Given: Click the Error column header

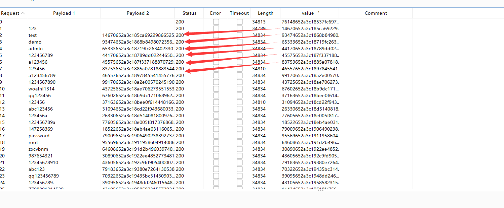Looking at the screenshot, I should 216,13.
